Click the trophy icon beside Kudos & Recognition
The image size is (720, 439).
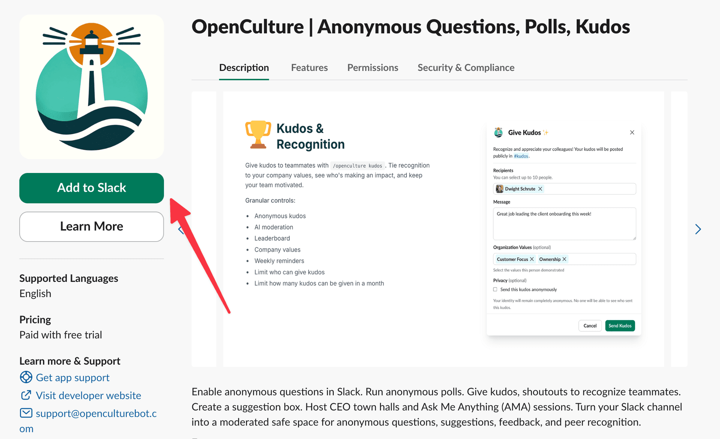(x=257, y=135)
